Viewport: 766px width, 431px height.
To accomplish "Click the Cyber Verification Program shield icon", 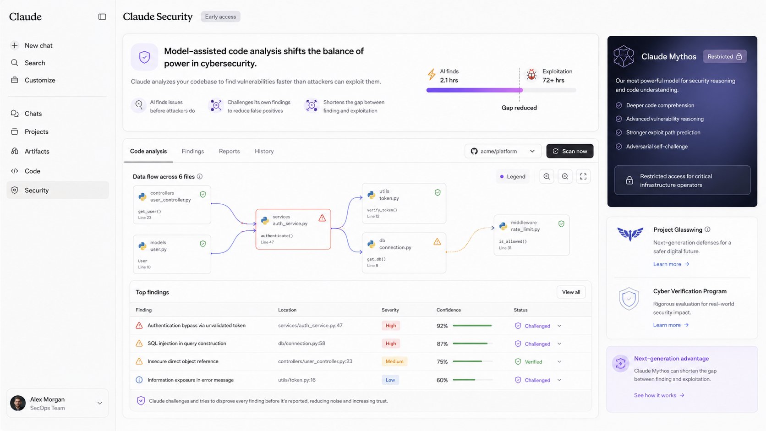I will tap(629, 299).
